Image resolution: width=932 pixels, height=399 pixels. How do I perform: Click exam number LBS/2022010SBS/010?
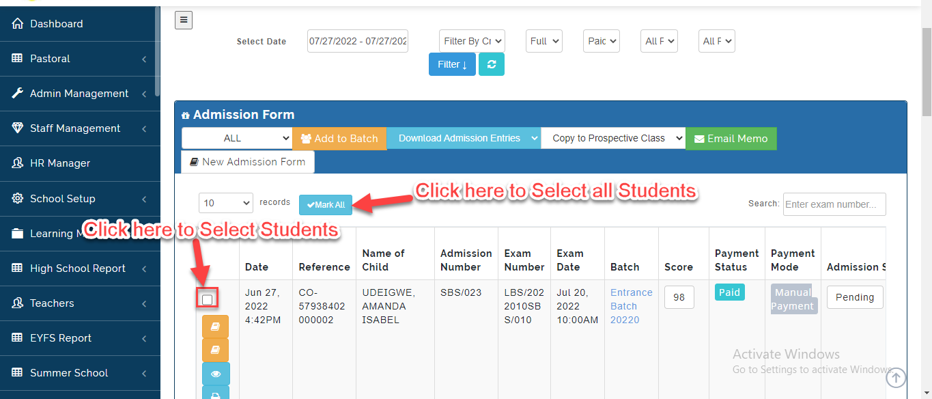point(524,306)
